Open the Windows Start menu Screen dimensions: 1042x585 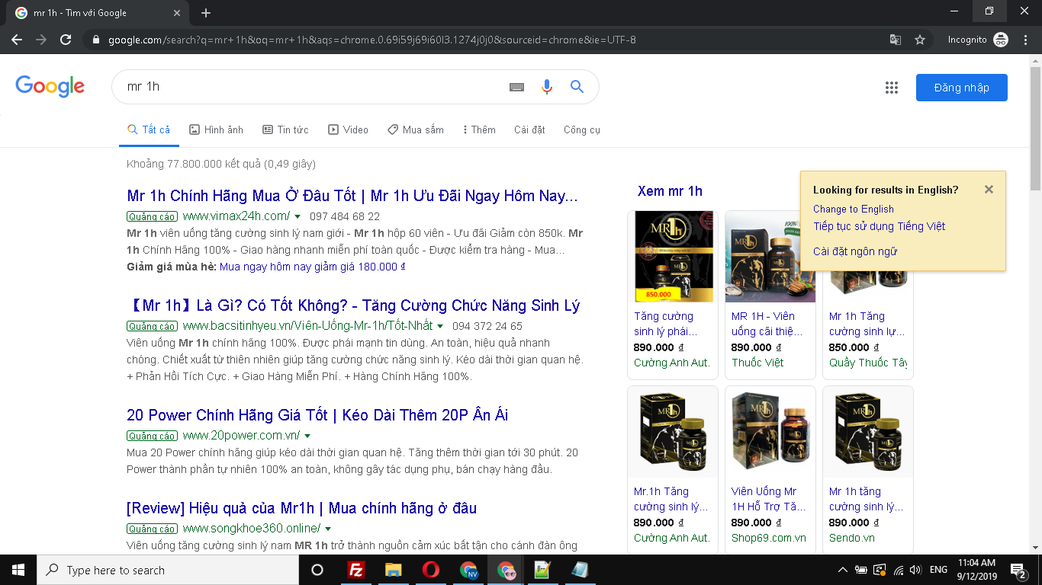(18, 570)
